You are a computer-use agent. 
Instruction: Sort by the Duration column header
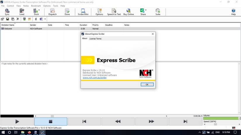85,25
